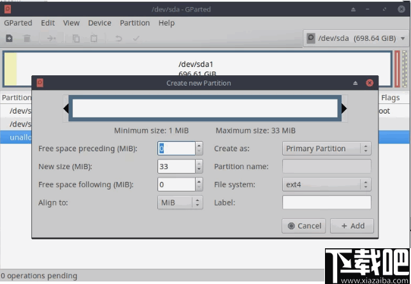Click the Free space following field
This screenshot has height=284, width=411.
point(177,184)
